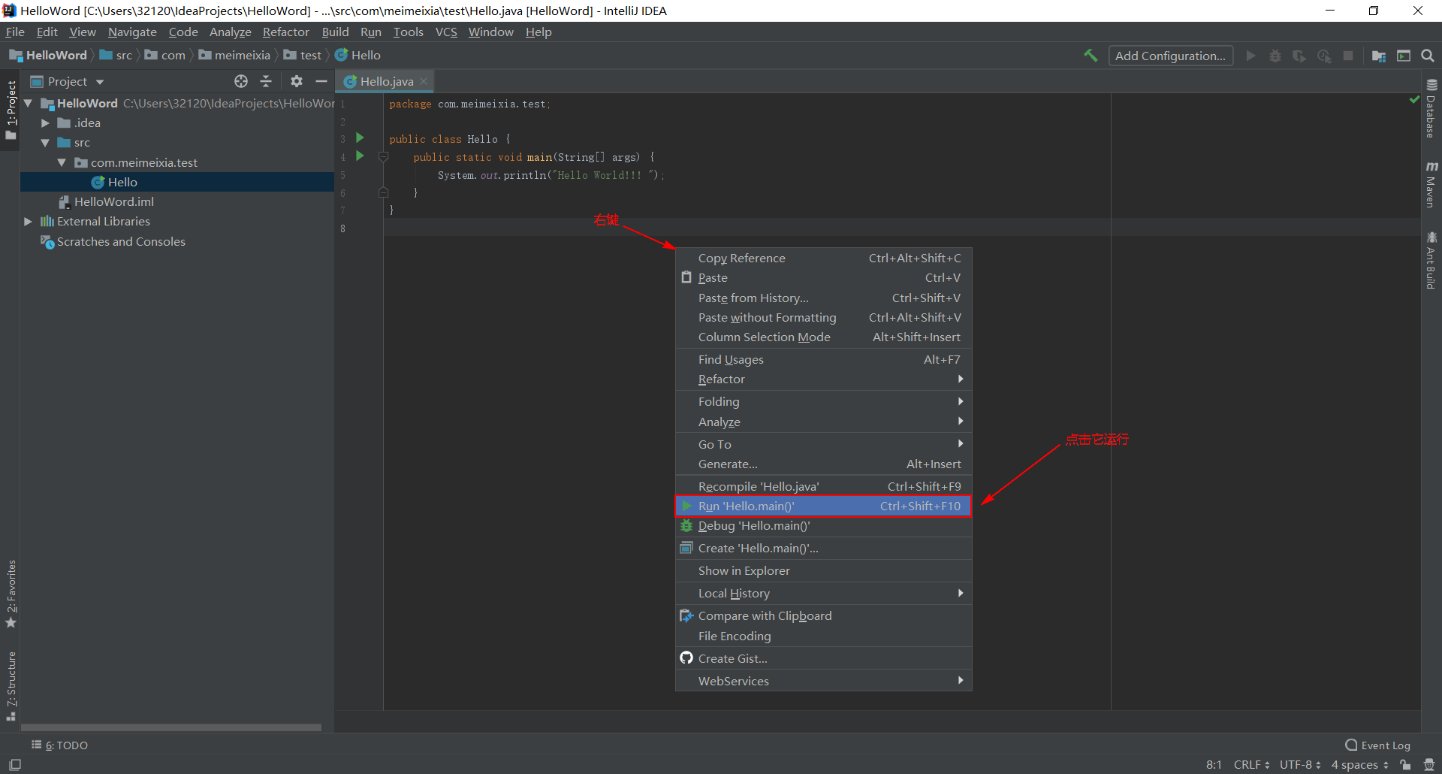Click the Hector inspector icon in status bar
This screenshot has width=1442, height=774.
click(1428, 764)
